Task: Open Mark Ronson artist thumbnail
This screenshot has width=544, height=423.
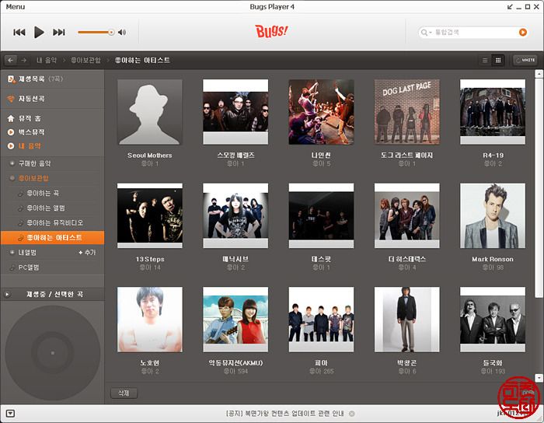Action: [x=493, y=216]
